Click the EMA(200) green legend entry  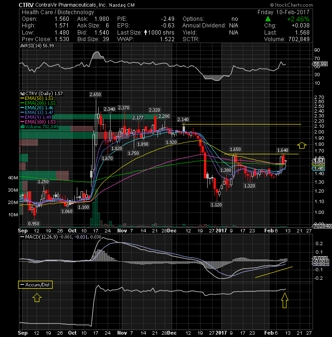[38, 103]
